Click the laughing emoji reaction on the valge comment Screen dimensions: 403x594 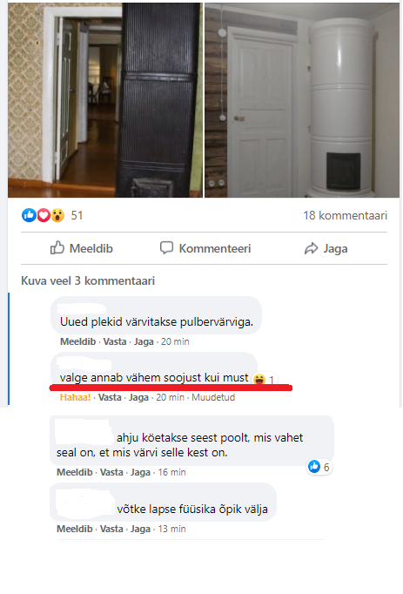coord(259,379)
